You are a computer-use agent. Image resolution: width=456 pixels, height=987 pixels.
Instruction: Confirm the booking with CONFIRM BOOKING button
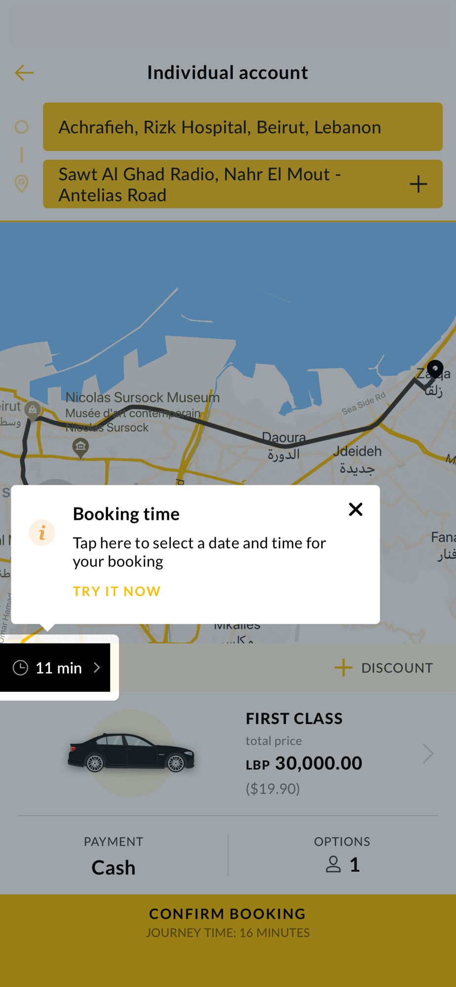tap(228, 922)
